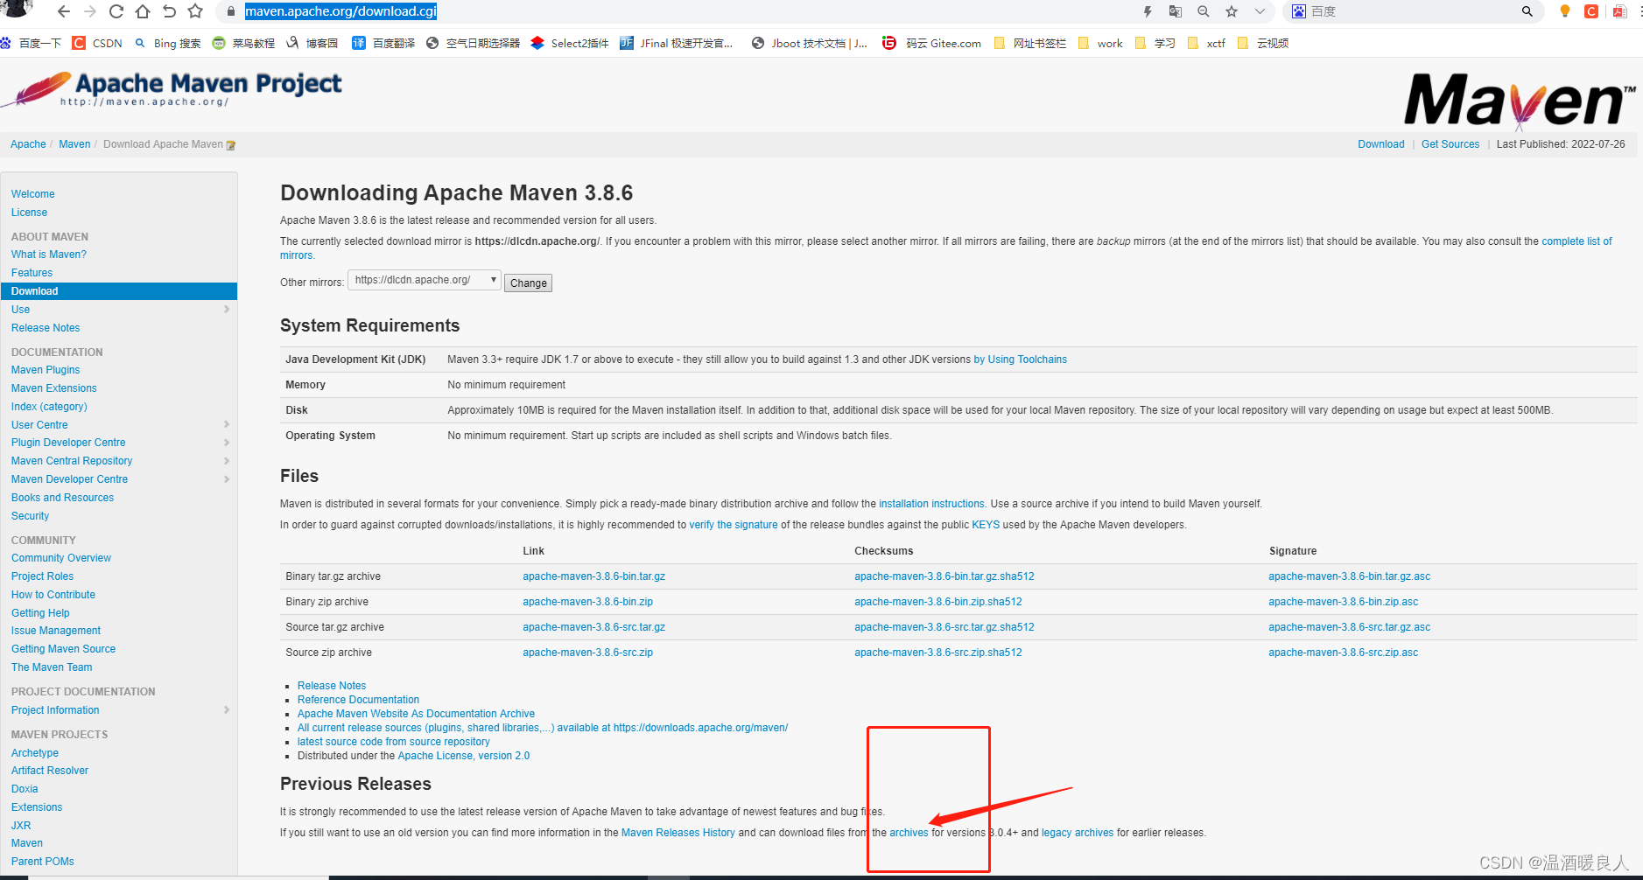Click the Change mirror button
The image size is (1643, 880).
[529, 283]
